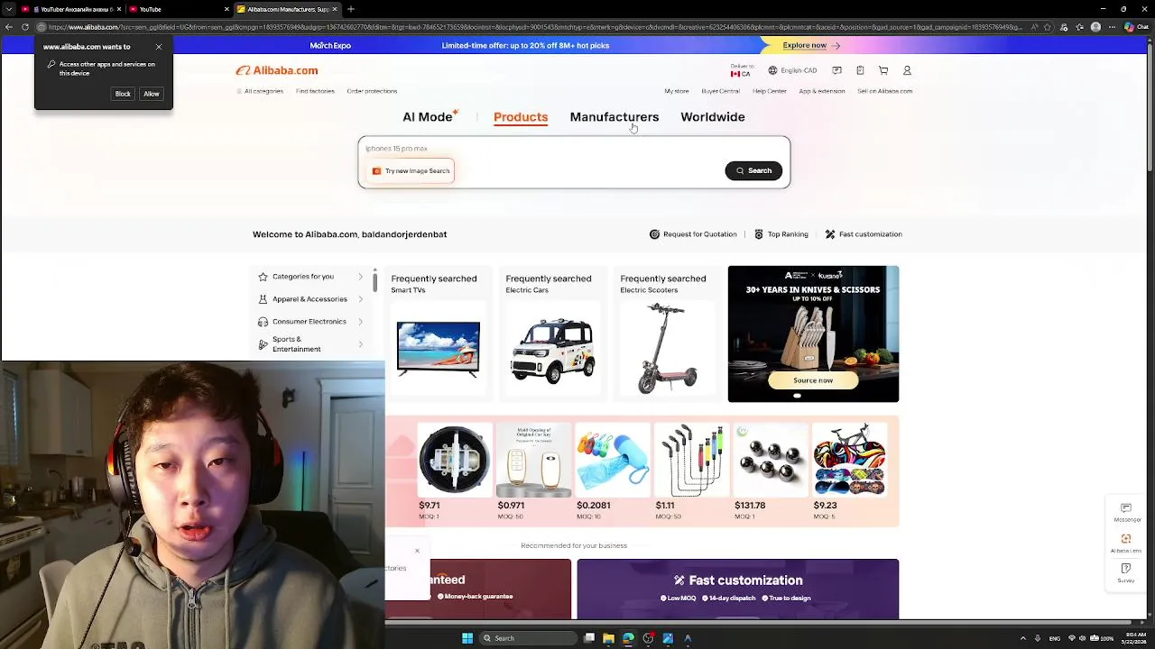Click the Alibaba.com logo

point(277,70)
